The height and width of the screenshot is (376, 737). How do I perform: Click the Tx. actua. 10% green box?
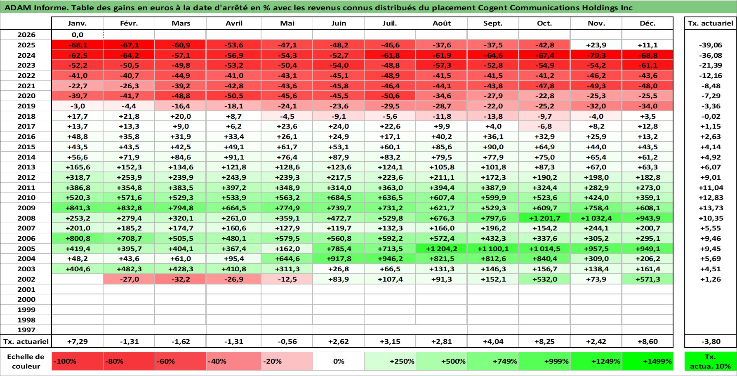point(710,361)
